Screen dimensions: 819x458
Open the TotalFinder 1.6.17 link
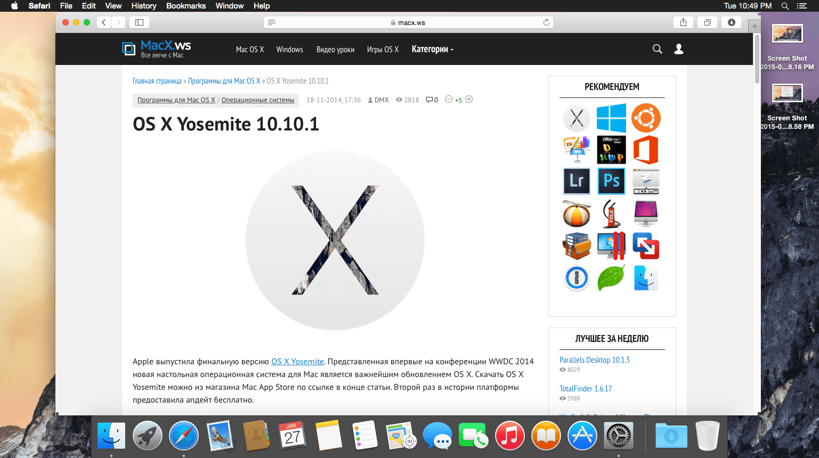(586, 389)
